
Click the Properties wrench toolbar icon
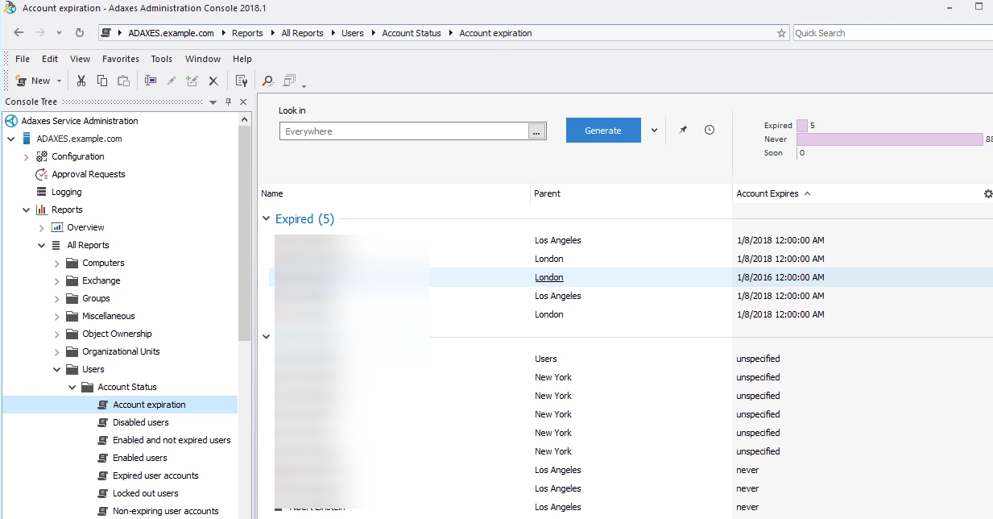(242, 81)
